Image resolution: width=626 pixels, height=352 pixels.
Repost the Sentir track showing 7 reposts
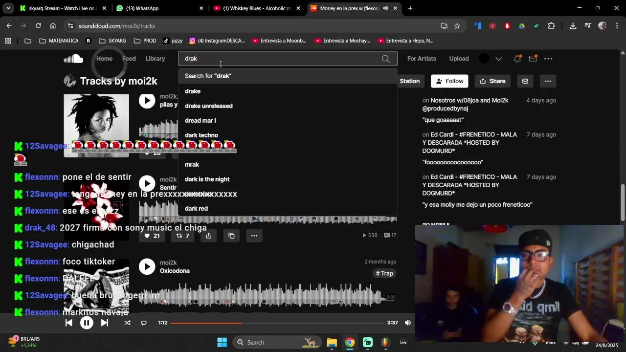(x=182, y=236)
